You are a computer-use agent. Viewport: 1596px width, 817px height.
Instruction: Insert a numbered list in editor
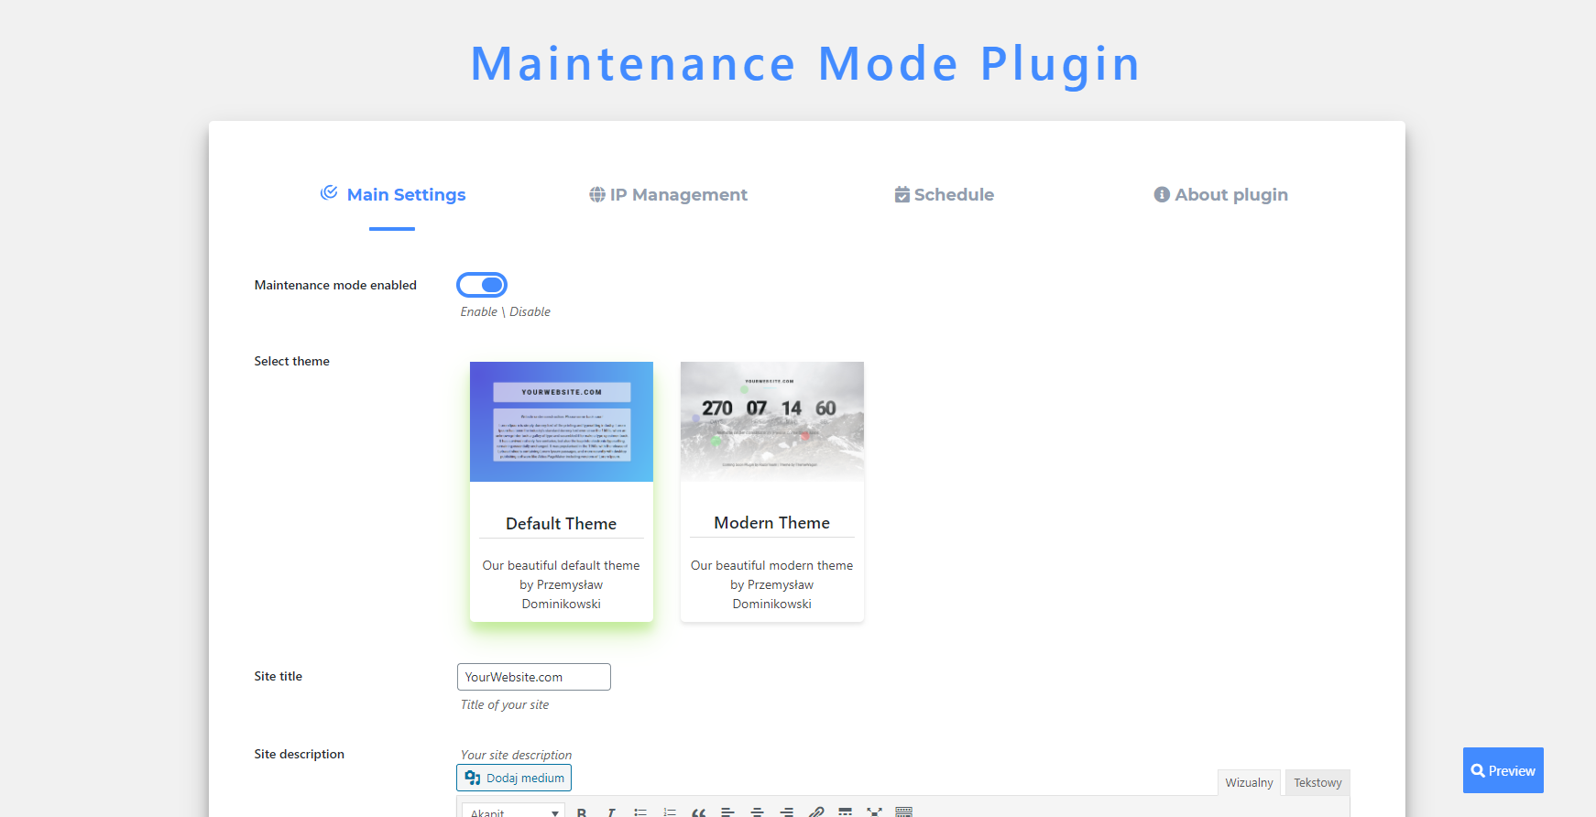670,812
